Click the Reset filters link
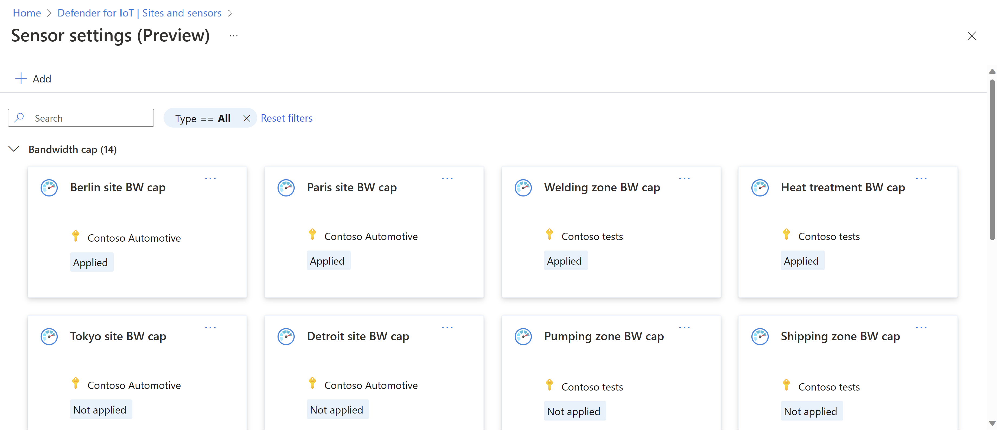997x430 pixels. (x=287, y=117)
